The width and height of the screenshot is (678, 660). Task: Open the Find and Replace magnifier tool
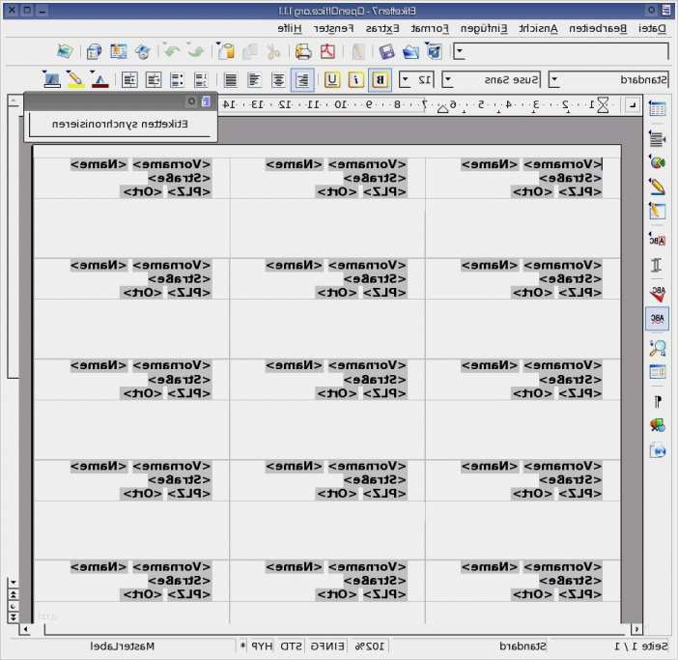pos(658,348)
